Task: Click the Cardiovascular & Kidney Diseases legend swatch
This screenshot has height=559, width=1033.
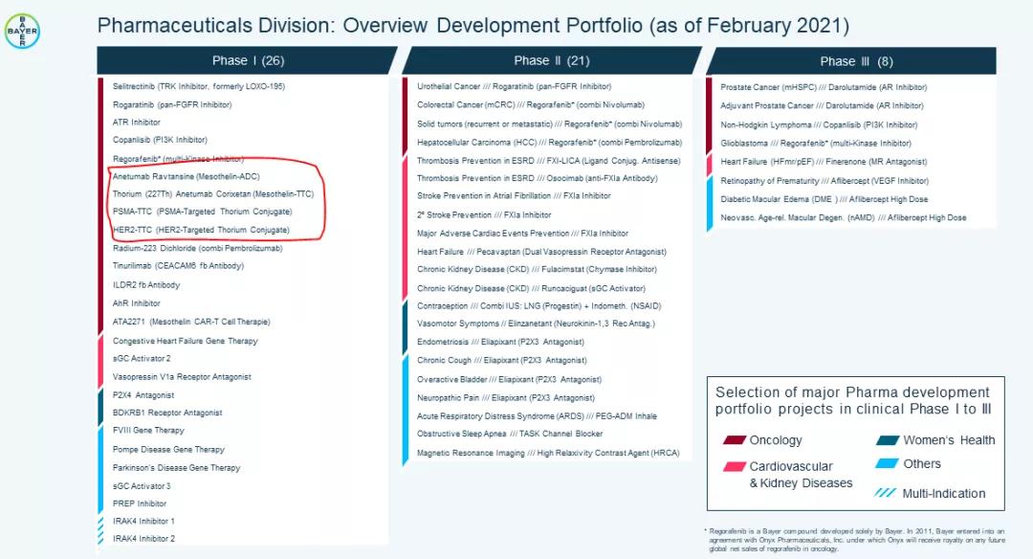Action: (x=734, y=466)
